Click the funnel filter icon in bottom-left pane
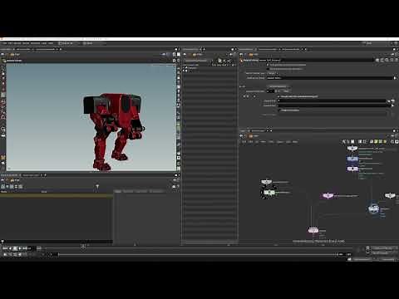The width and height of the screenshot is (399, 299). pyautogui.click(x=97, y=187)
